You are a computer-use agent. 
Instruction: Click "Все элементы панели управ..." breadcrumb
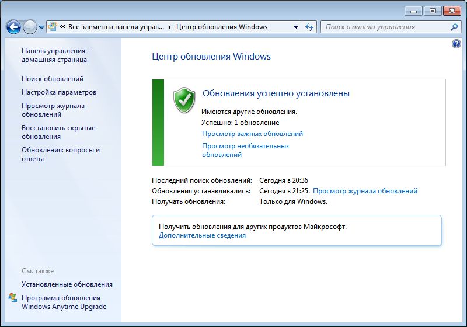[x=116, y=27]
